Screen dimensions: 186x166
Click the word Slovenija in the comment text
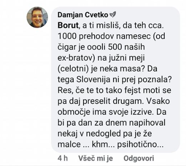click(93, 79)
